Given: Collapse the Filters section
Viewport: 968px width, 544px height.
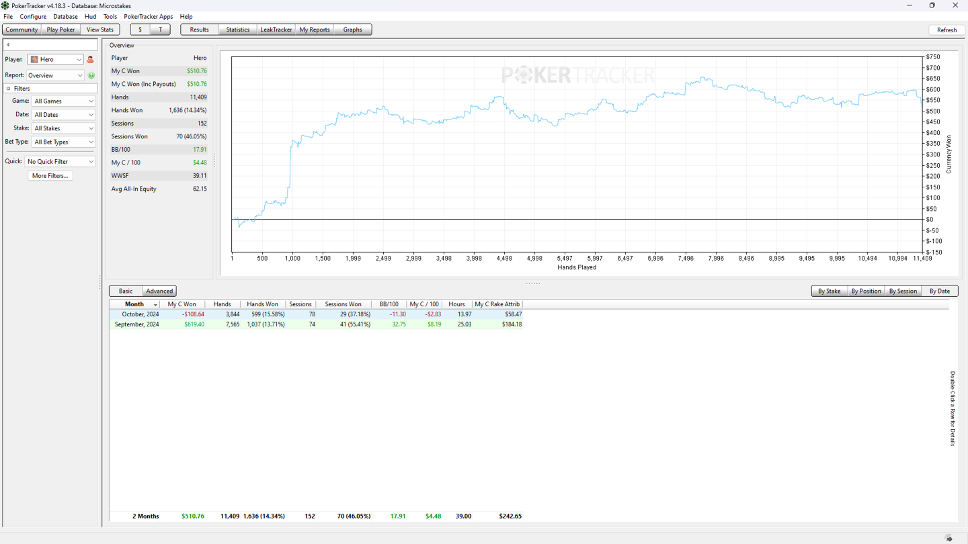Looking at the screenshot, I should (x=9, y=89).
